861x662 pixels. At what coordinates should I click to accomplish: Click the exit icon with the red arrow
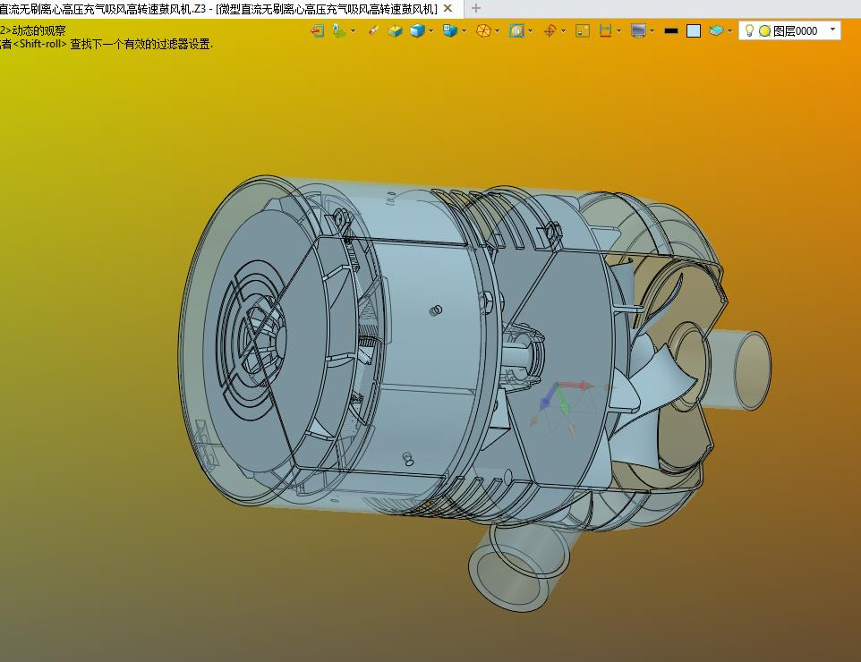click(318, 30)
